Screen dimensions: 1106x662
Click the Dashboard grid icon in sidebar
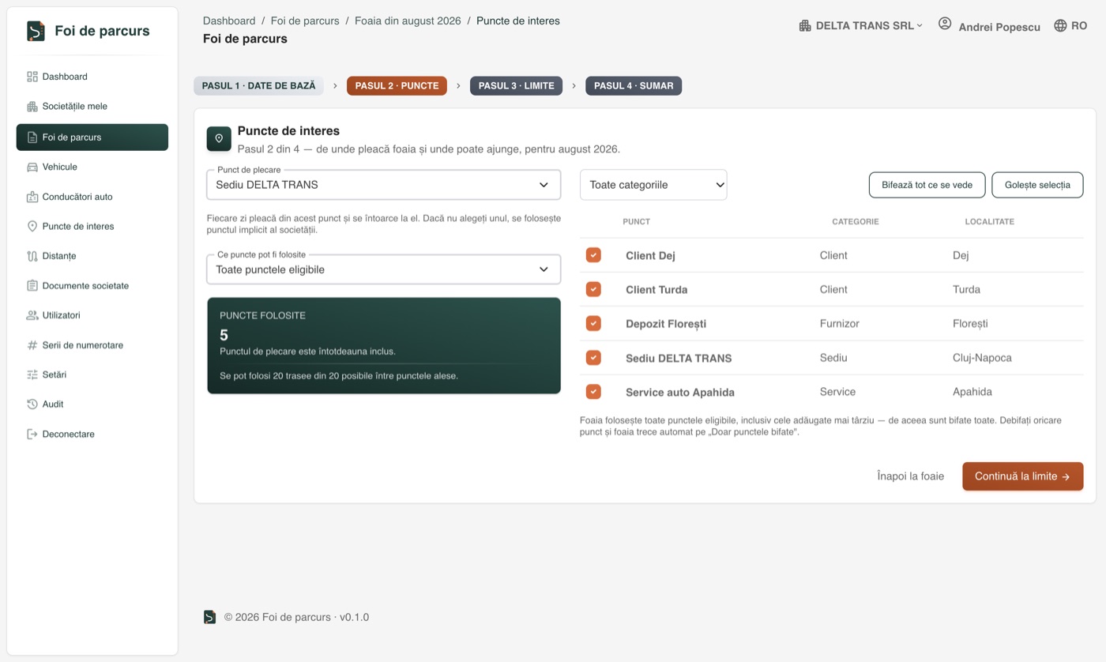coord(32,77)
